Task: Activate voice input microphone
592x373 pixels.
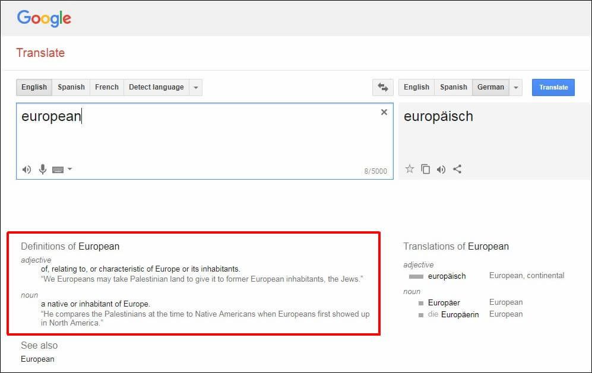Action: click(43, 170)
